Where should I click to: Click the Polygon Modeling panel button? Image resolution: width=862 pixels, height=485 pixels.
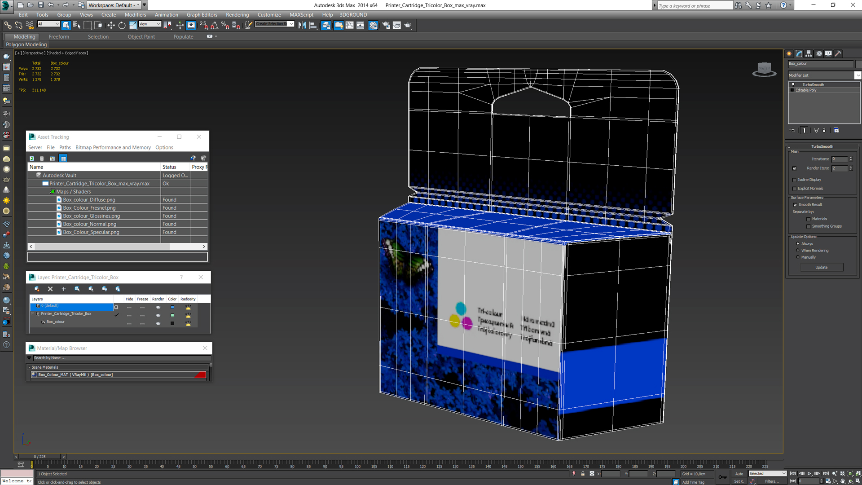pyautogui.click(x=26, y=44)
